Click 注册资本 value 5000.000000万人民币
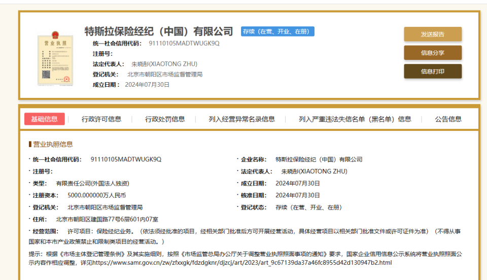487x280 pixels. 96,195
